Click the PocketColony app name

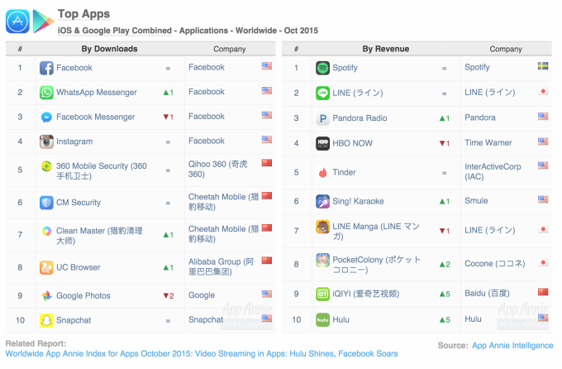point(376,265)
